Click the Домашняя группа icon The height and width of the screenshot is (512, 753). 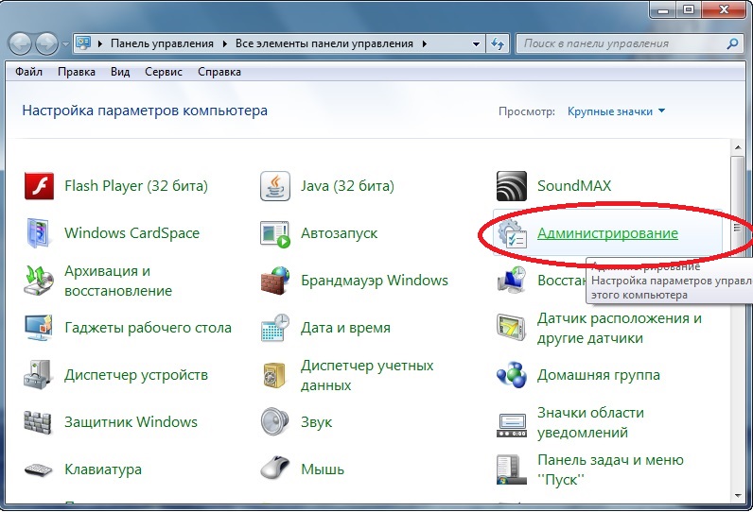click(x=511, y=375)
